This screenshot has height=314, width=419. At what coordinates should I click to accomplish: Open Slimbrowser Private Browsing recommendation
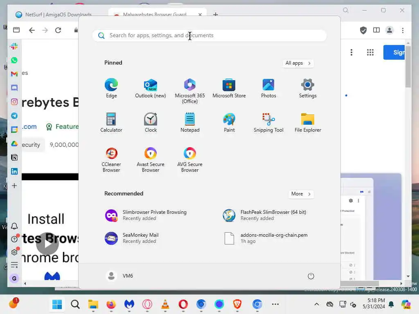[x=146, y=215]
